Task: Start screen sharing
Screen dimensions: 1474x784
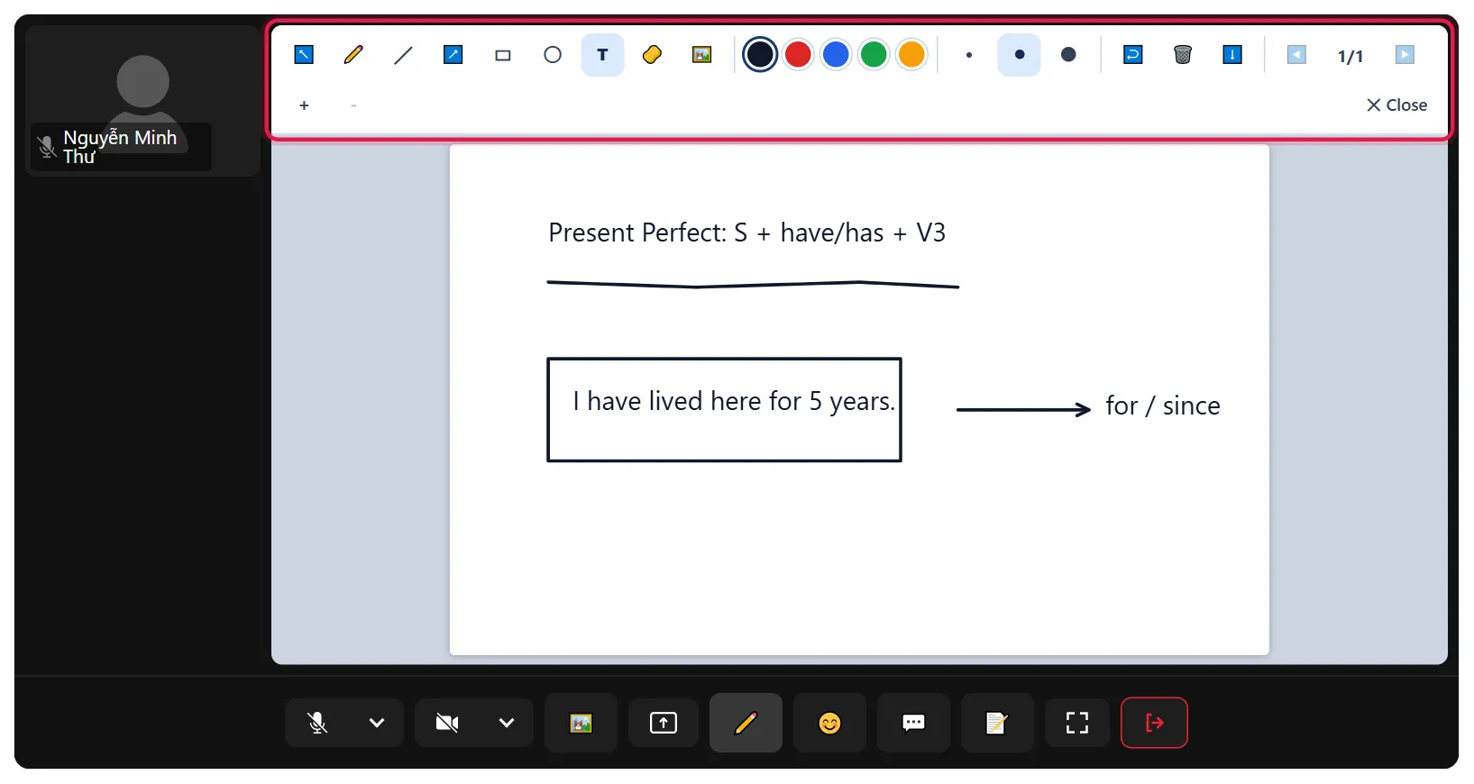Action: pos(664,723)
